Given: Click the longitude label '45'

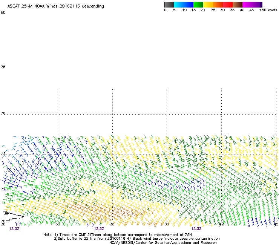Looking at the screenshot, I should point(276,224).
